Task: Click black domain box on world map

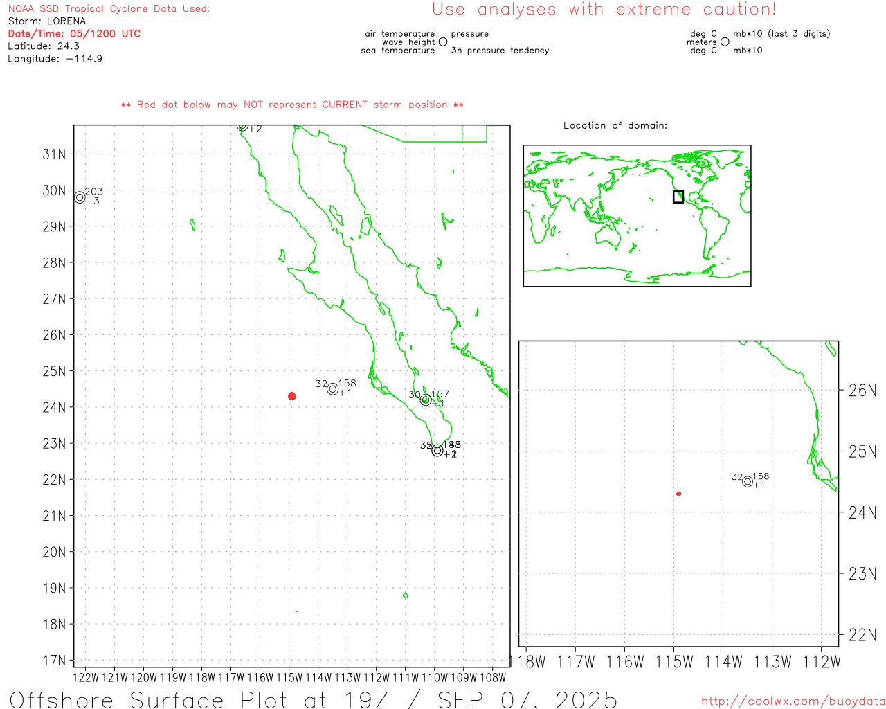Action: tap(678, 197)
